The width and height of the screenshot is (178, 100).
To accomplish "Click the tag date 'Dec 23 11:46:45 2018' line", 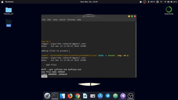I will click(64, 46).
